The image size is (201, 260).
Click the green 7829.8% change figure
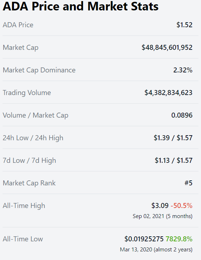pos(179,239)
